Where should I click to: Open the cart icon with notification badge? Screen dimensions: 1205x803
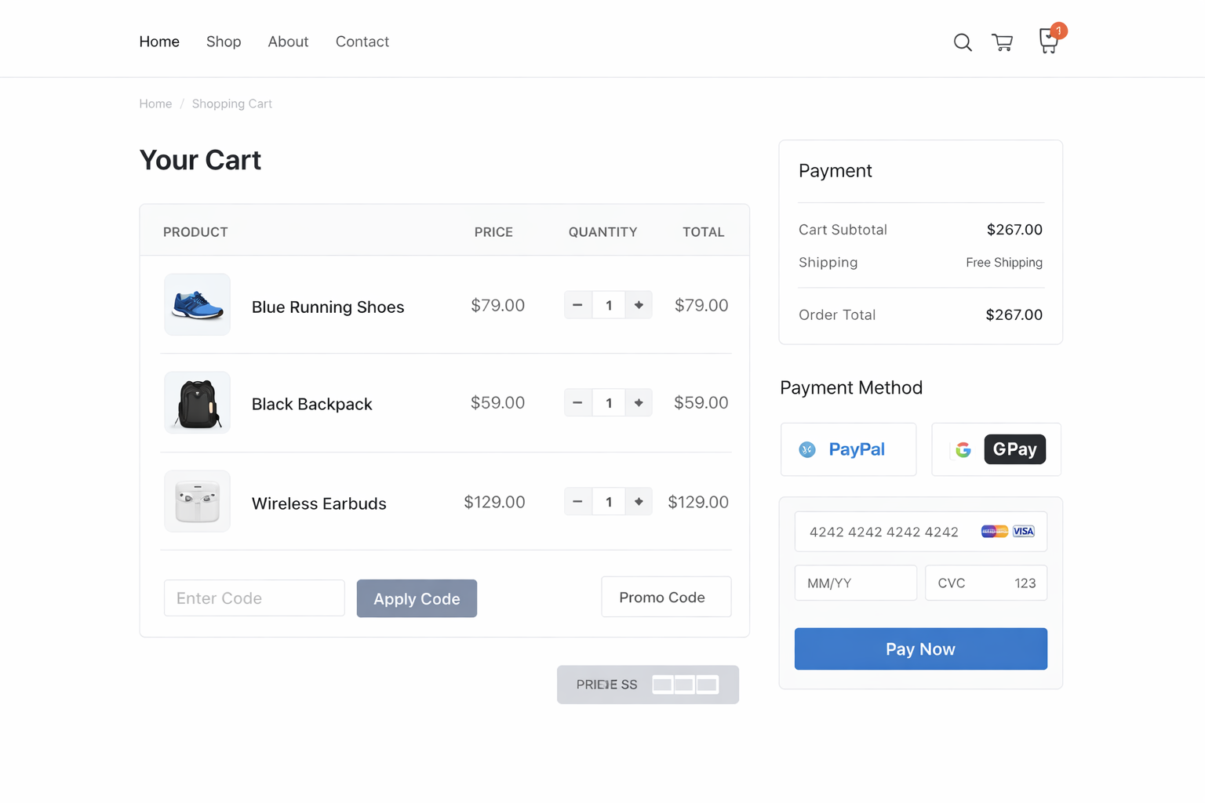1048,41
